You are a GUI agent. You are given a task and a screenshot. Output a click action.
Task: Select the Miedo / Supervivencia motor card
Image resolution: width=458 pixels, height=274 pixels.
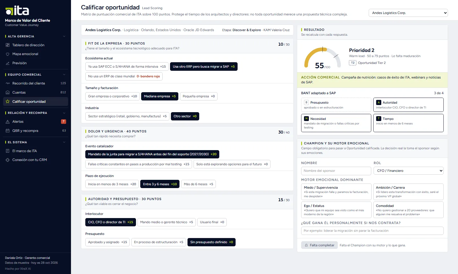pyautogui.click(x=336, y=192)
